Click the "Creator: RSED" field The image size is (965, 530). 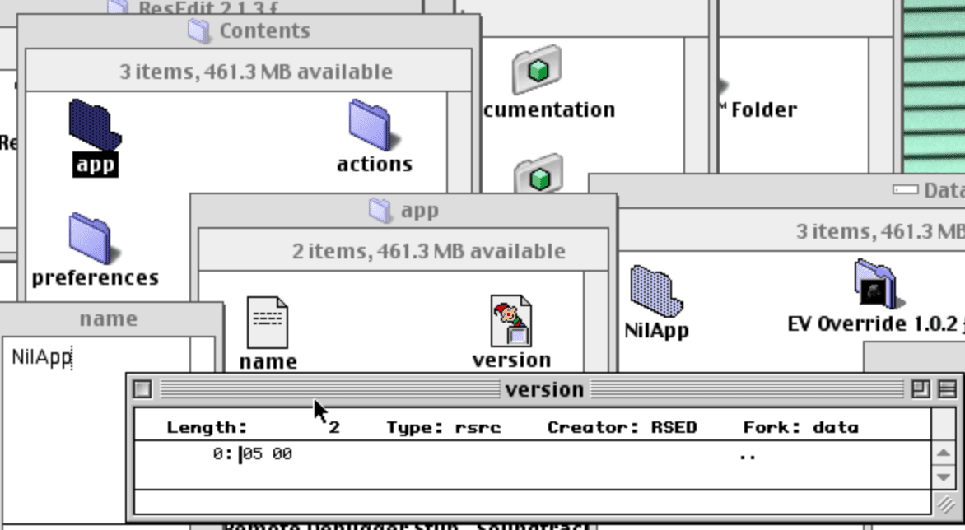tap(622, 427)
